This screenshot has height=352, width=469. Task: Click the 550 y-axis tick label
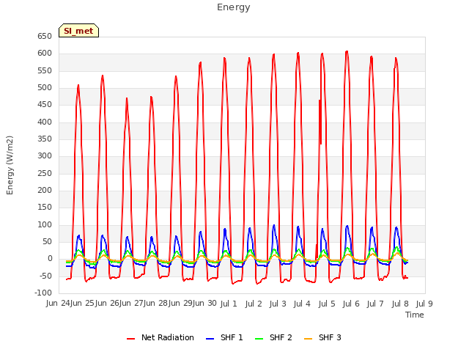point(45,71)
